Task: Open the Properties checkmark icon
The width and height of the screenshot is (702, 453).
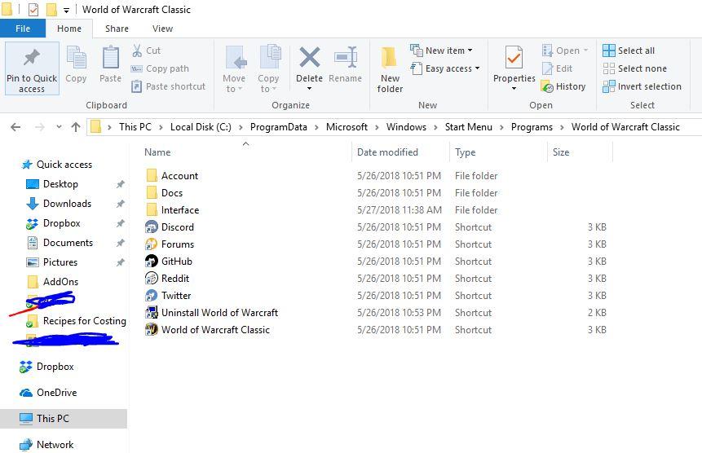Action: (514, 58)
